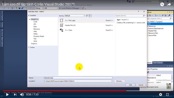The image size is (174, 98).
Task: Open the Server Explorer side tab
Action: tap(2, 16)
